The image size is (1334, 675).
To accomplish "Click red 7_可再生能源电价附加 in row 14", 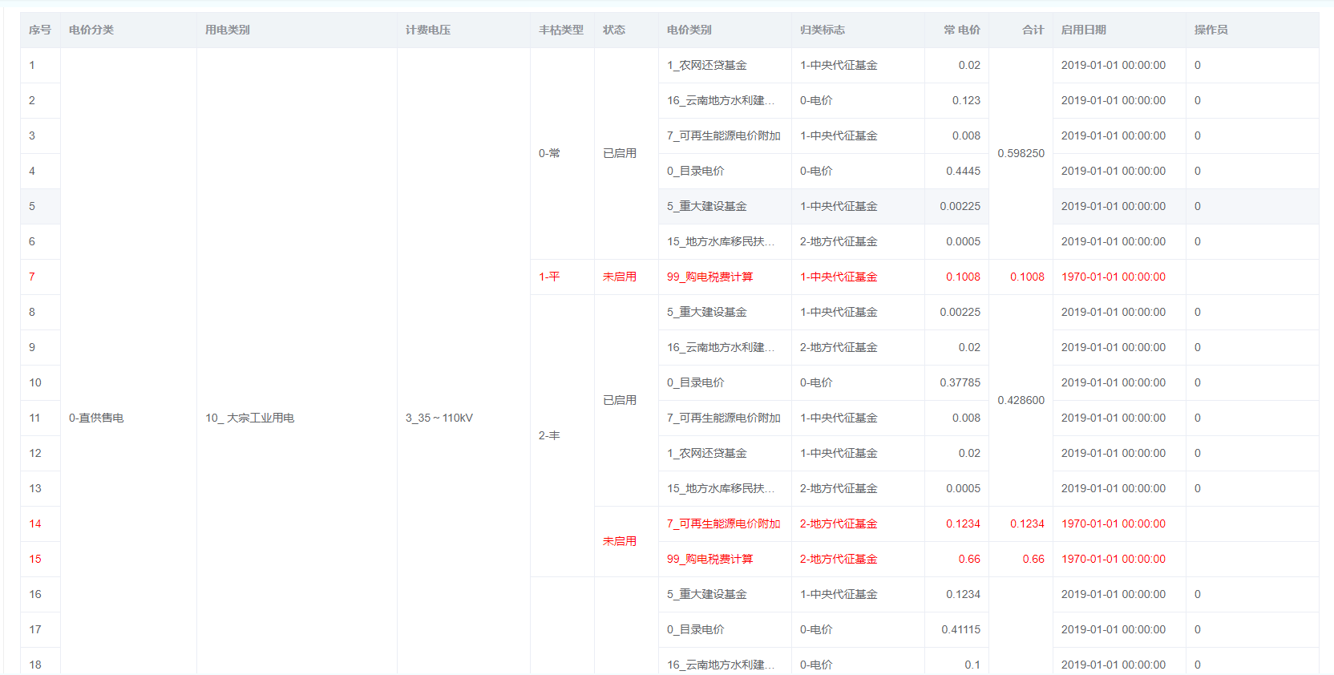I will (724, 523).
